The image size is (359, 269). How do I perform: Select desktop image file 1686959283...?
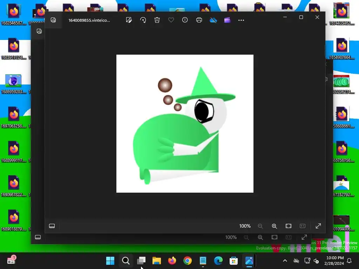(x=14, y=84)
